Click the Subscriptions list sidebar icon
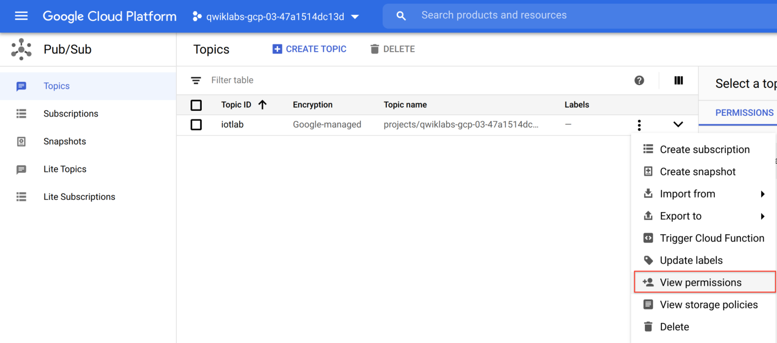The height and width of the screenshot is (343, 777). click(21, 114)
